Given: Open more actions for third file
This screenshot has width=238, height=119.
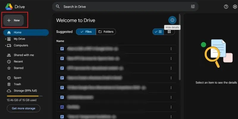Looking at the screenshot, I should [x=171, y=68].
